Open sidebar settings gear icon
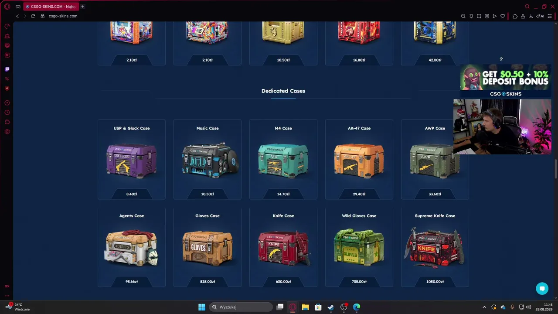The image size is (558, 314). [7, 132]
